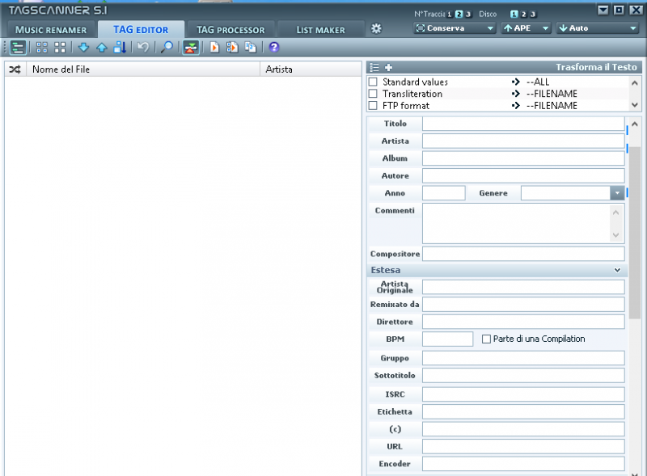Click the plus icon in Trasforma il Testo
The image size is (647, 476).
[389, 67]
